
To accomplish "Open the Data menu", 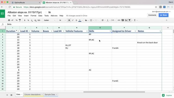I will point(40,16).
